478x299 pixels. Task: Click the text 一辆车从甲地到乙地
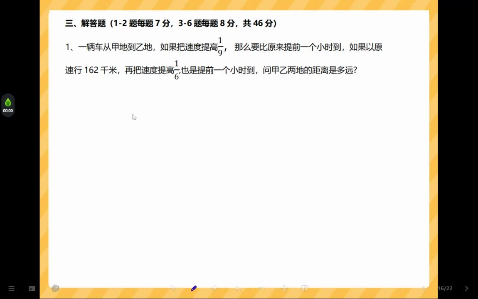tap(115, 47)
